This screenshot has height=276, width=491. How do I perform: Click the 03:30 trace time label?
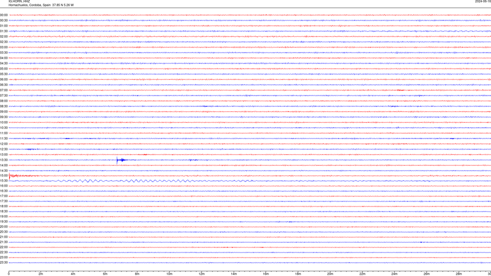4,53
